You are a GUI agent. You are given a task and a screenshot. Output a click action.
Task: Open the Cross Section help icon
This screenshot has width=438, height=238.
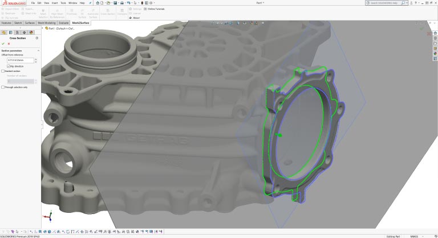coord(37,38)
